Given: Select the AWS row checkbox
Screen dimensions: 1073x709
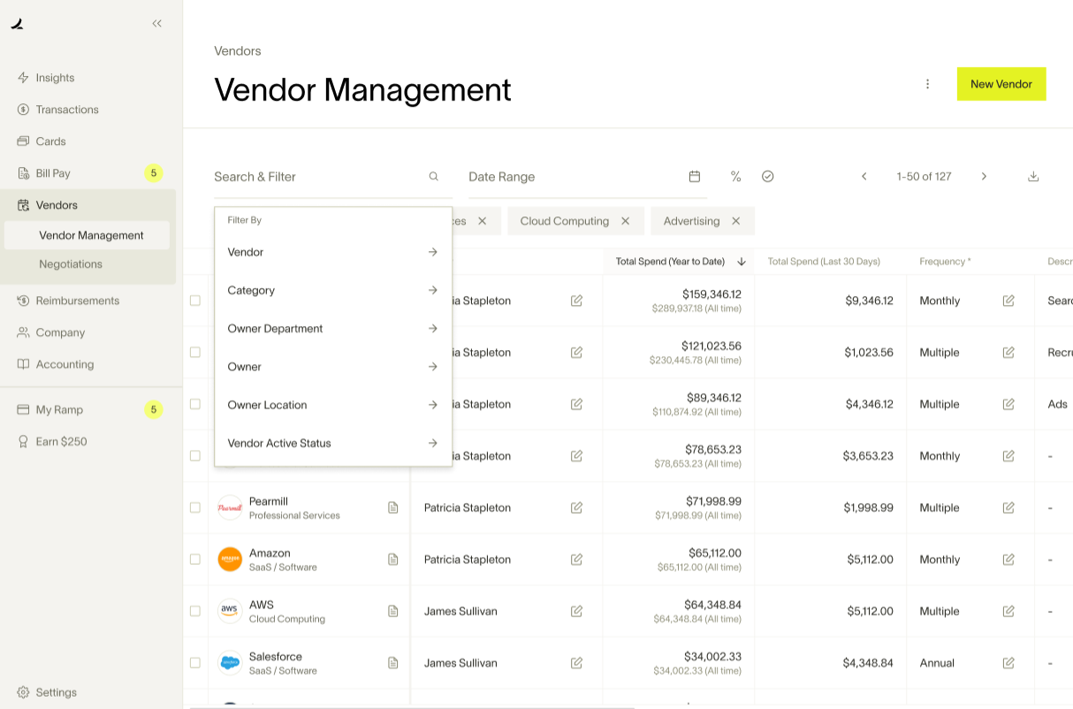Looking at the screenshot, I should point(195,611).
